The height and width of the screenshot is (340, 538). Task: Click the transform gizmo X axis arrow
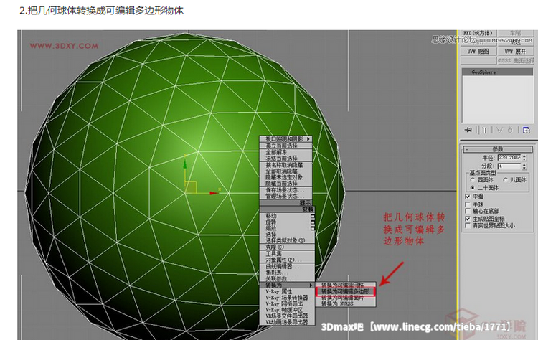(214, 193)
